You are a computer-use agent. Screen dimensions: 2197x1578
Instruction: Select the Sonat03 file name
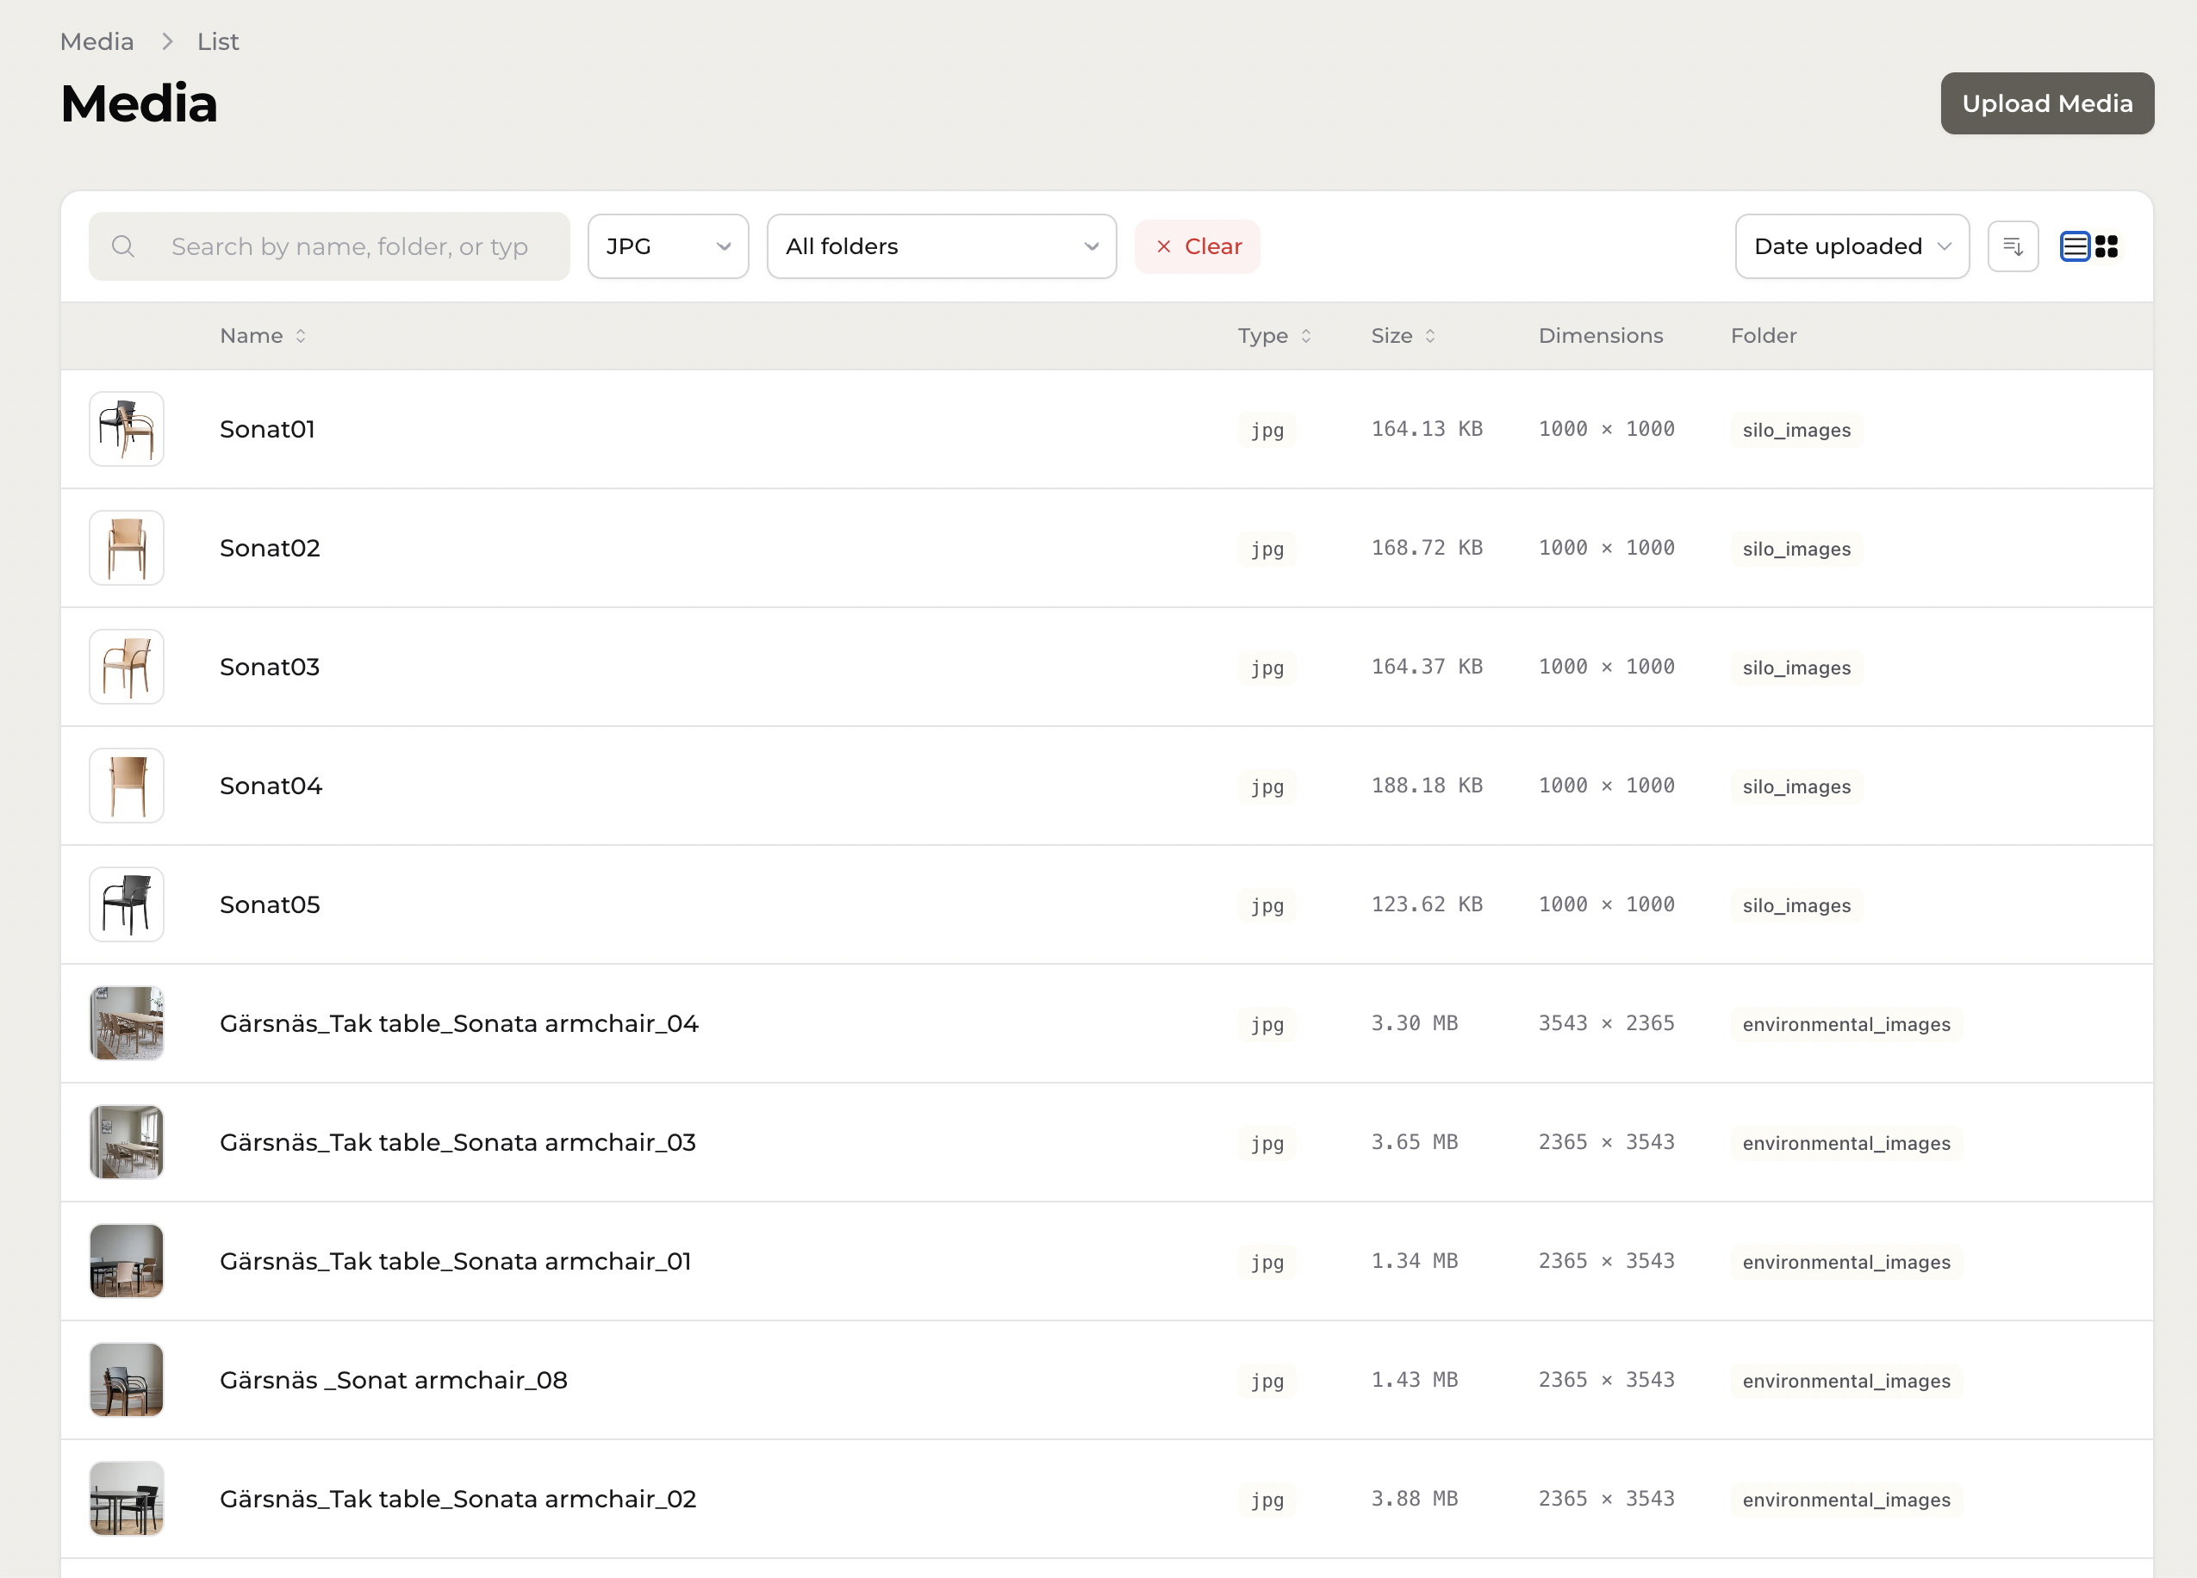coord(270,667)
